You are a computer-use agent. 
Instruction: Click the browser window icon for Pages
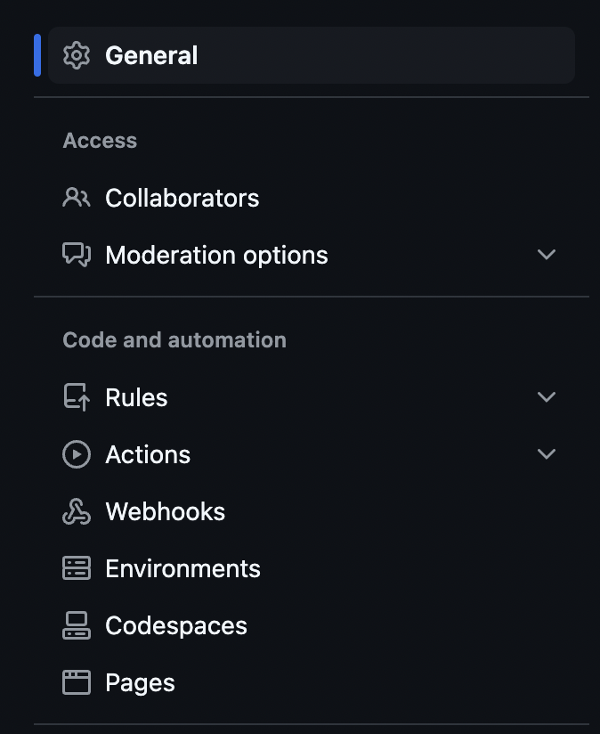tap(77, 682)
